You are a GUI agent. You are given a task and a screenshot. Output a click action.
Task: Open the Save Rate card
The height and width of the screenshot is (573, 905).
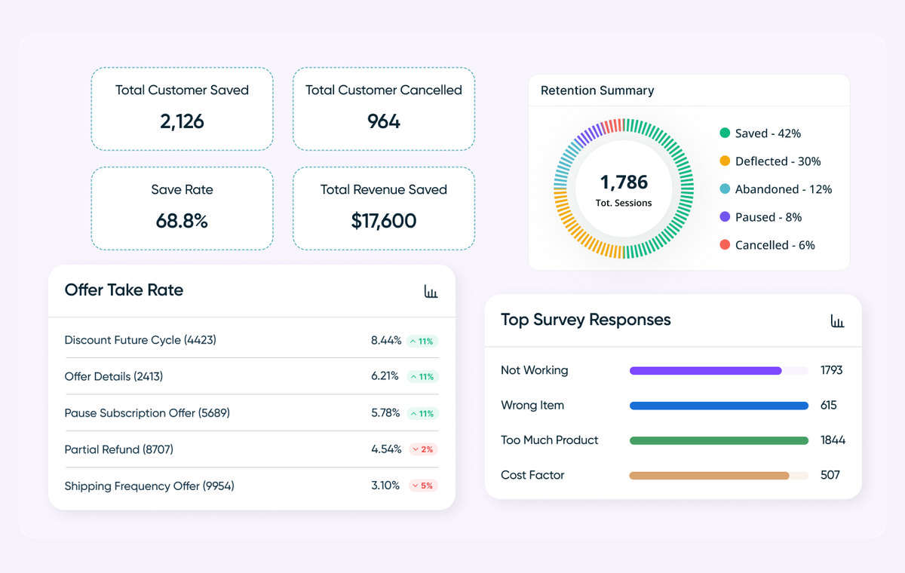click(x=182, y=208)
